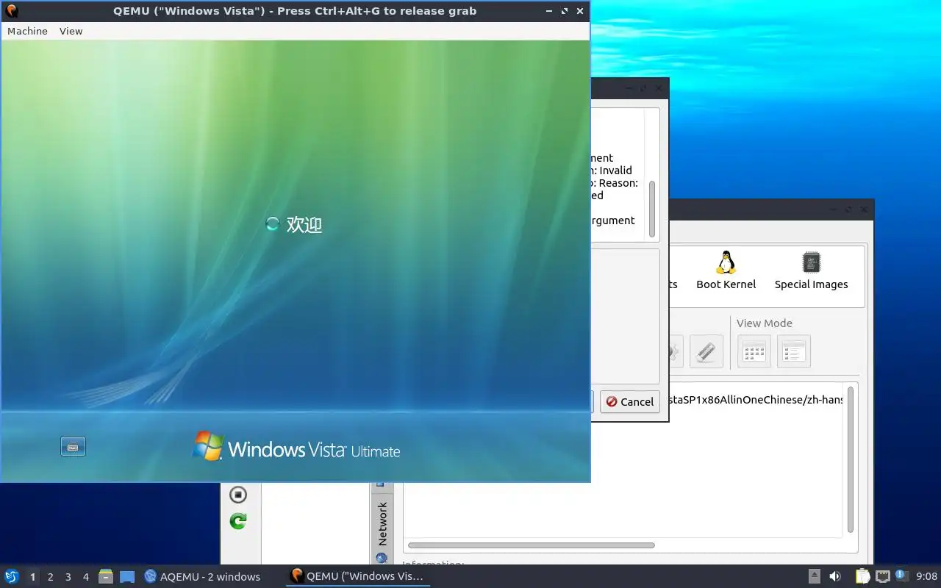This screenshot has width=941, height=588.
Task: Switch to icon grid view mode
Action: point(754,351)
